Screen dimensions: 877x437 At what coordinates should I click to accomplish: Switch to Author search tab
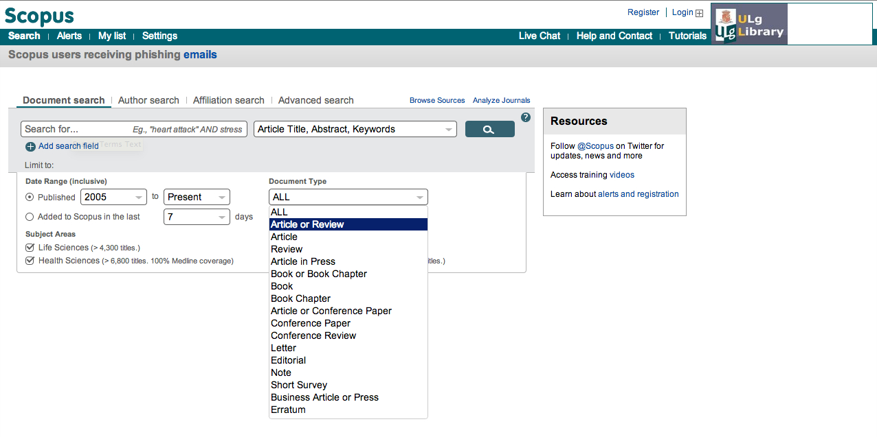coord(148,100)
